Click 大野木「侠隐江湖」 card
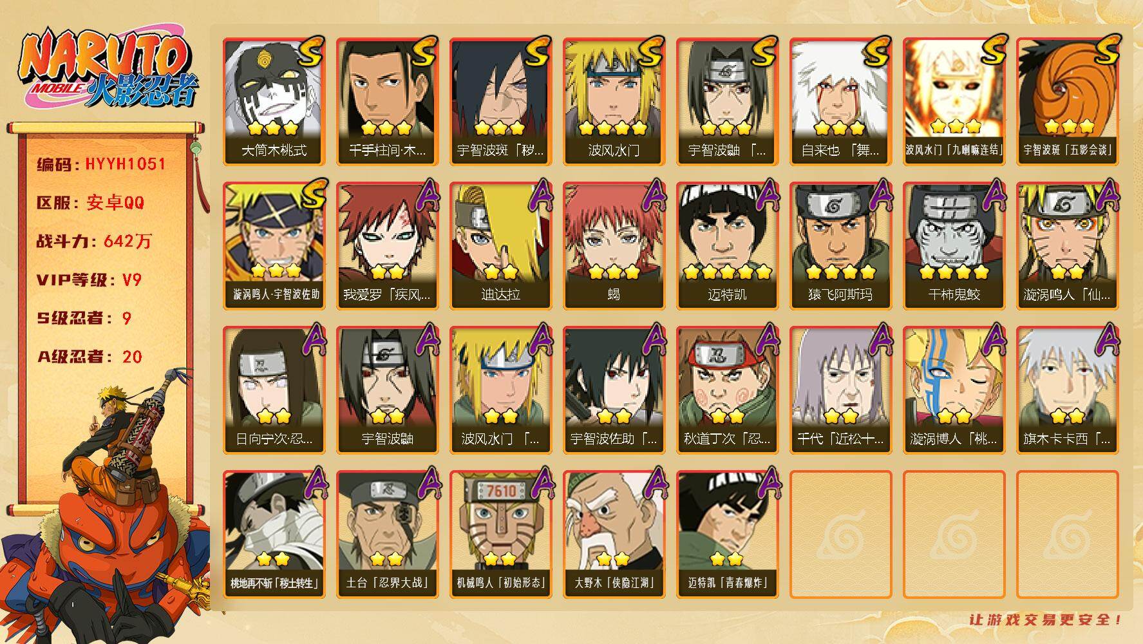The image size is (1143, 644). coord(614,535)
